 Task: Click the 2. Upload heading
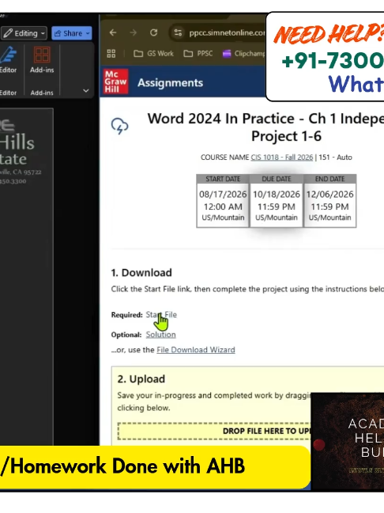pos(141,379)
